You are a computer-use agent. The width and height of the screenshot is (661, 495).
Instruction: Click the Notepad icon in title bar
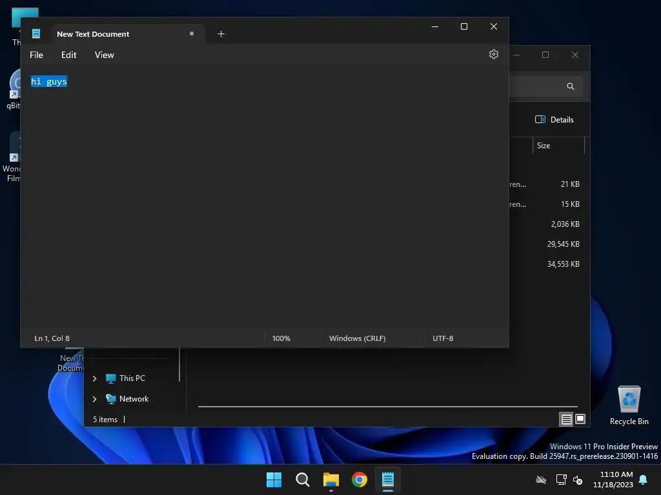click(x=36, y=34)
